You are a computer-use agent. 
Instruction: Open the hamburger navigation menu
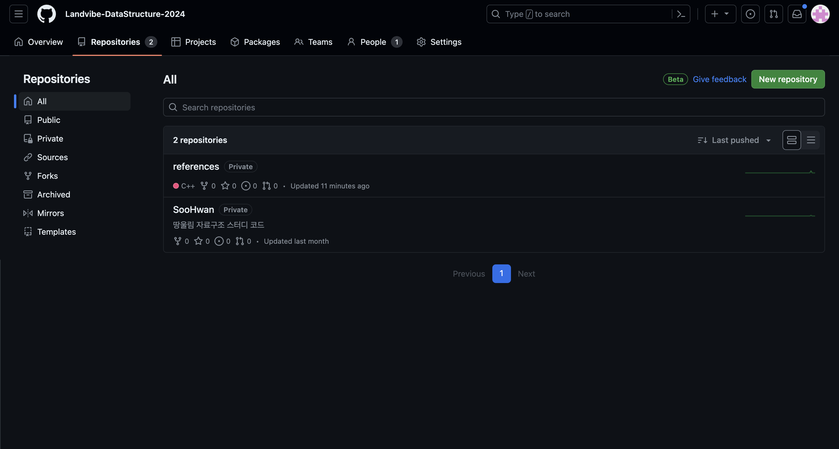[x=19, y=14]
